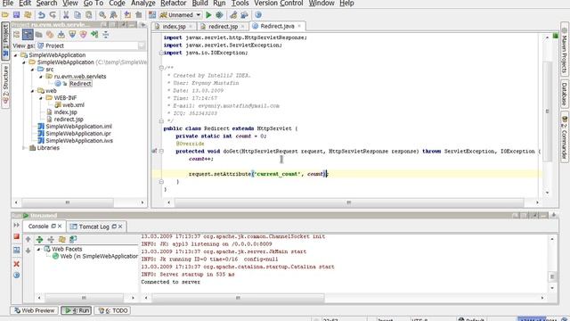Click the Collapse All icon in Run panel
This screenshot has height=321, width=570.
(51, 240)
